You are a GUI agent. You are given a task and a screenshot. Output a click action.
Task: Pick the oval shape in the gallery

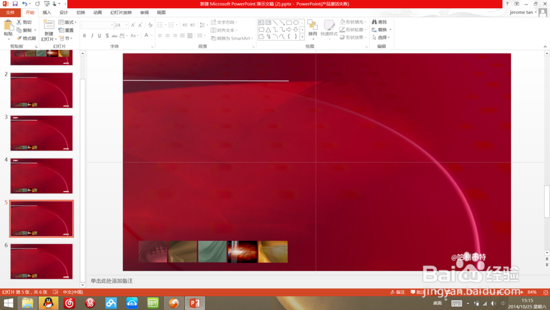(x=296, y=23)
